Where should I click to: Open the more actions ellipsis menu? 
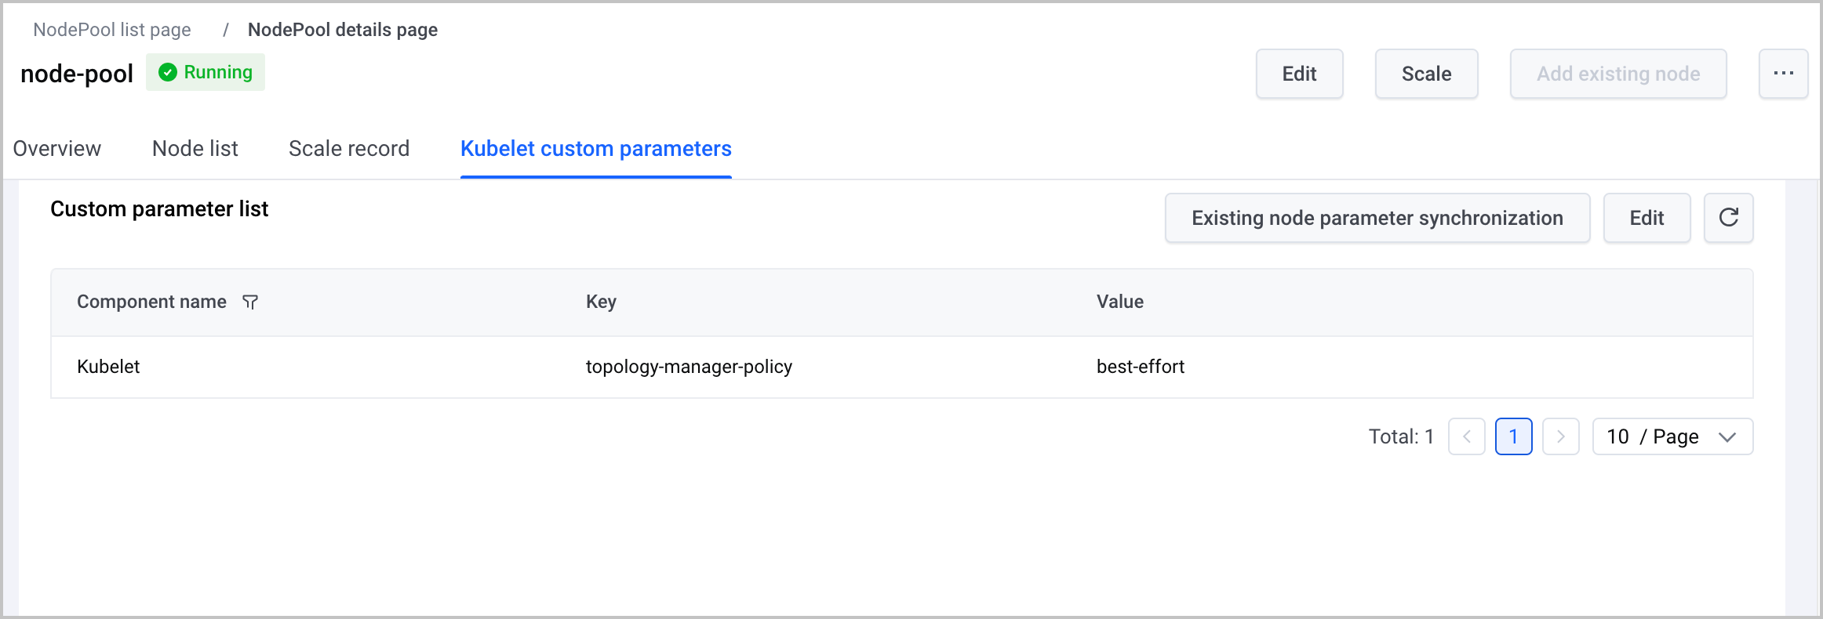click(x=1783, y=74)
